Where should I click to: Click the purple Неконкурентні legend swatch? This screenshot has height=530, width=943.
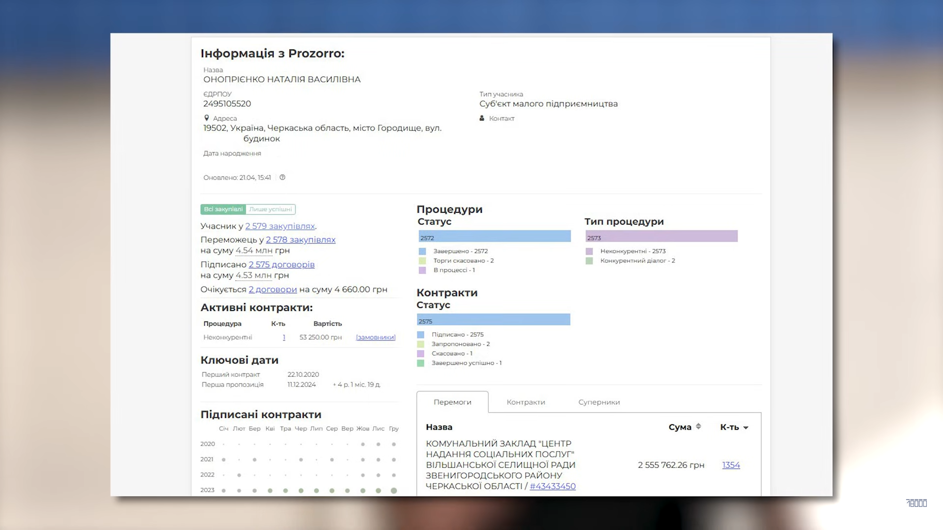(x=589, y=251)
